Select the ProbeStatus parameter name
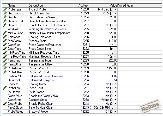163x116 pixels. 15,112
